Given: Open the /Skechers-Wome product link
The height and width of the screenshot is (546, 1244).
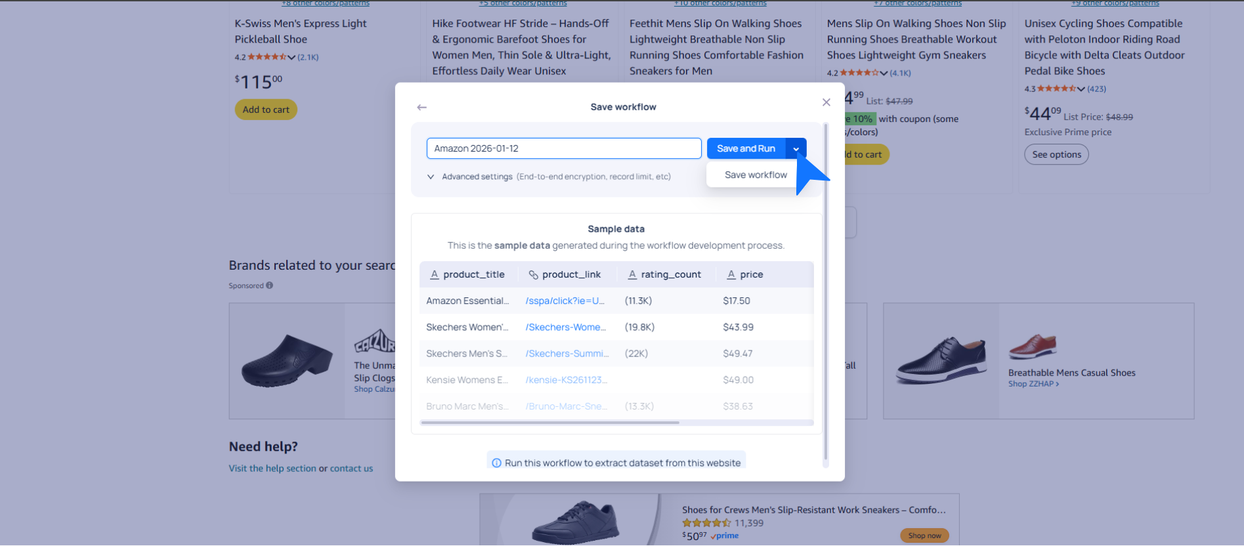Looking at the screenshot, I should 565,327.
